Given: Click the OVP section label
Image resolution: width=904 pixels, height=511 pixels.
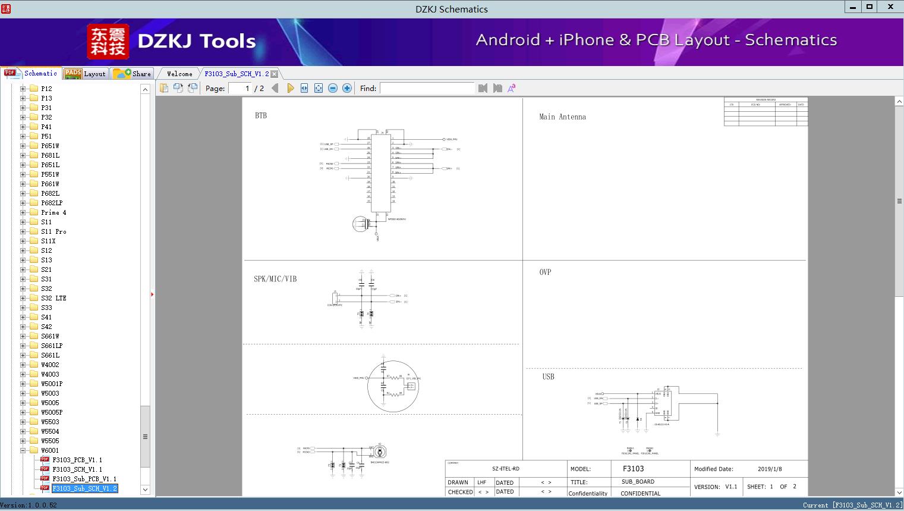Looking at the screenshot, I should (545, 272).
